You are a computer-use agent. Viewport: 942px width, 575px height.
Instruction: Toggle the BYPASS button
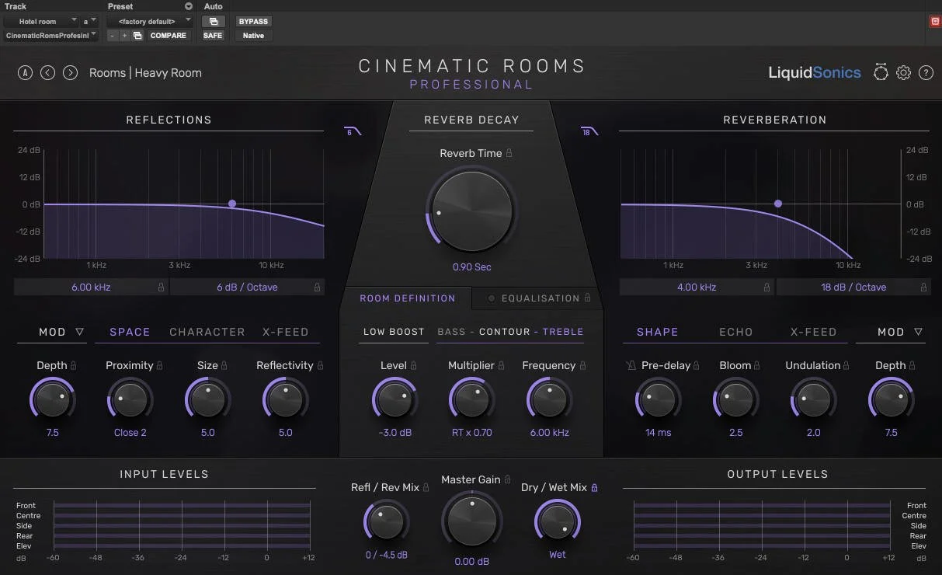coord(253,21)
